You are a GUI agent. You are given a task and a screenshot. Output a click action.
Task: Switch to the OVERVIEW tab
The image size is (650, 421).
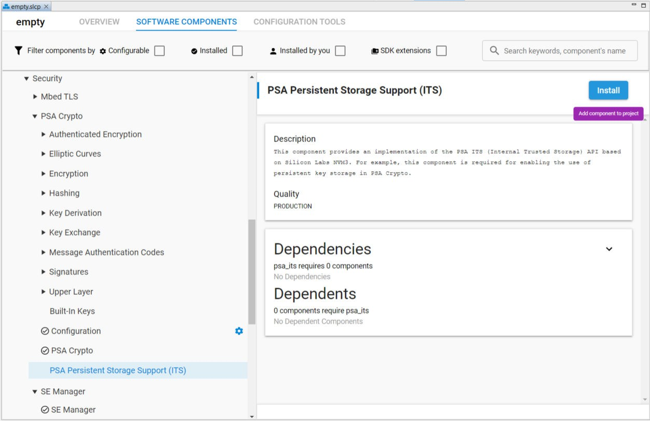coord(98,22)
